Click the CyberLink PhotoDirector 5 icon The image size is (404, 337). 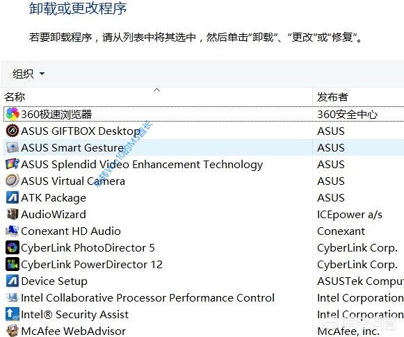13,247
